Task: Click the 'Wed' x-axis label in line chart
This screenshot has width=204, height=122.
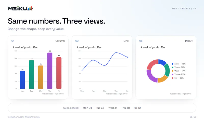Action: click(105, 91)
